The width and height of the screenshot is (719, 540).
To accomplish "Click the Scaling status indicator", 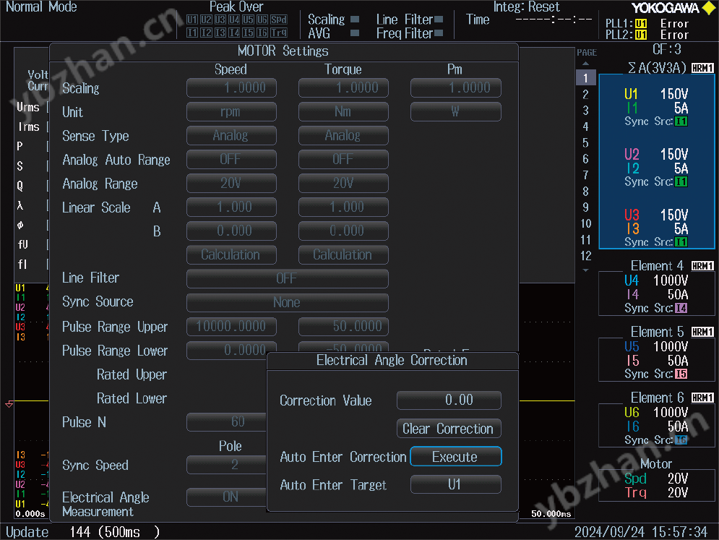I will (354, 20).
